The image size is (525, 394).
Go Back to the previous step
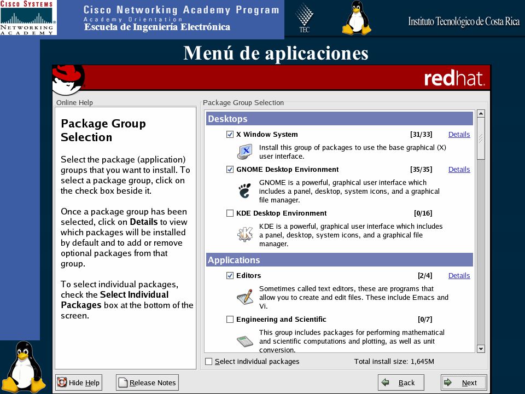pyautogui.click(x=401, y=383)
